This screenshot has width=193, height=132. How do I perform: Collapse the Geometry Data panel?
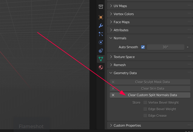111,73
